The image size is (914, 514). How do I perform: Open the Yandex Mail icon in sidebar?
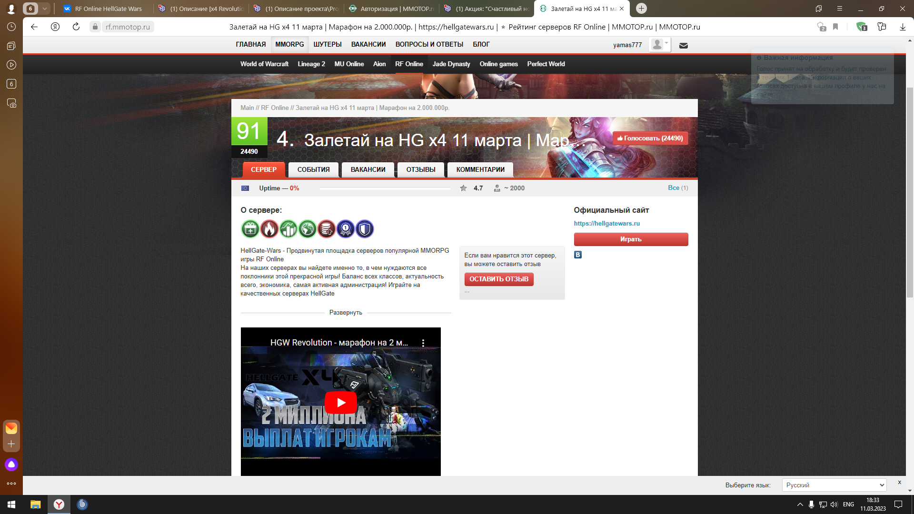click(11, 428)
